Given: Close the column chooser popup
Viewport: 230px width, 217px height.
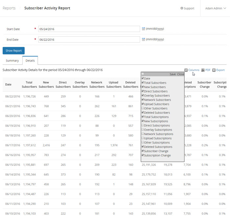Looking at the screenshot, I should 180,74.
